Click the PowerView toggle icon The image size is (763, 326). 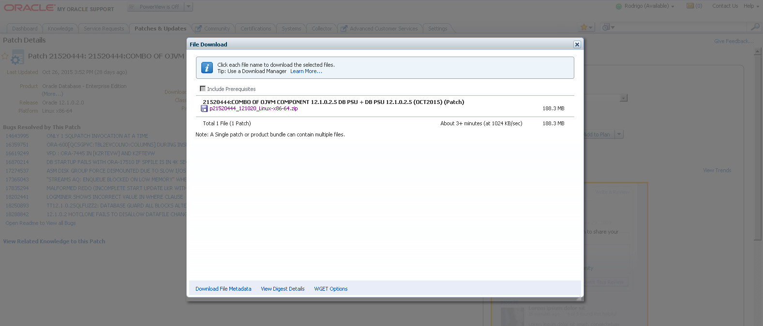[x=132, y=7]
